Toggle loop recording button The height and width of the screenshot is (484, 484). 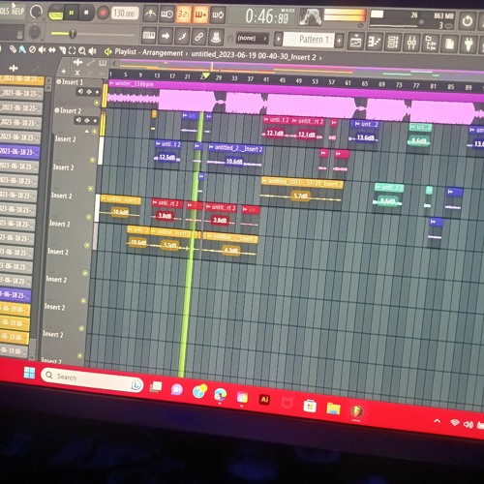click(218, 15)
